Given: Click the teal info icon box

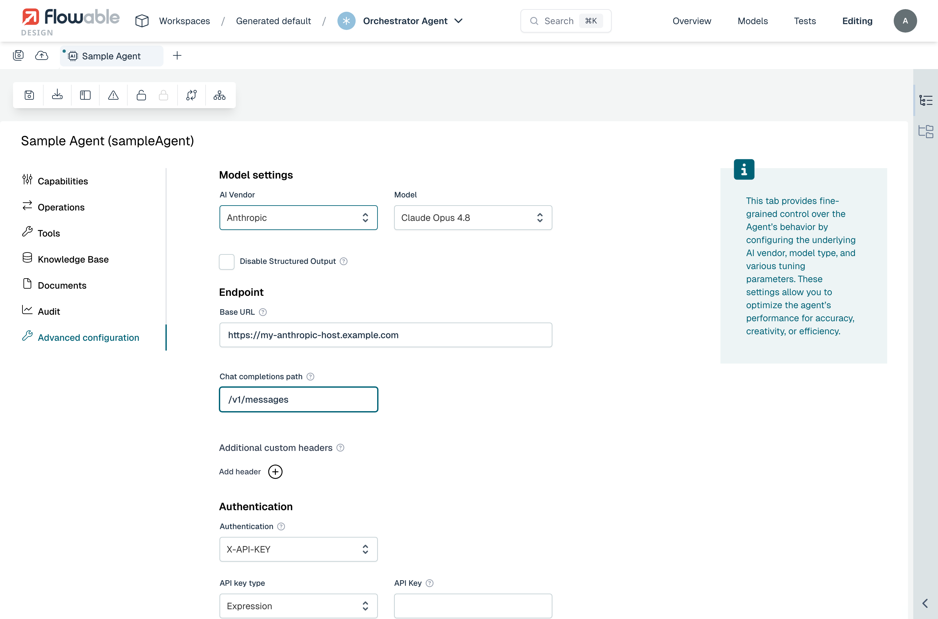Looking at the screenshot, I should coord(744,169).
